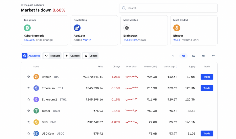Screen dimensions: 236x139
Task: Click the BNB price chart sparkline
Action: (132, 122)
